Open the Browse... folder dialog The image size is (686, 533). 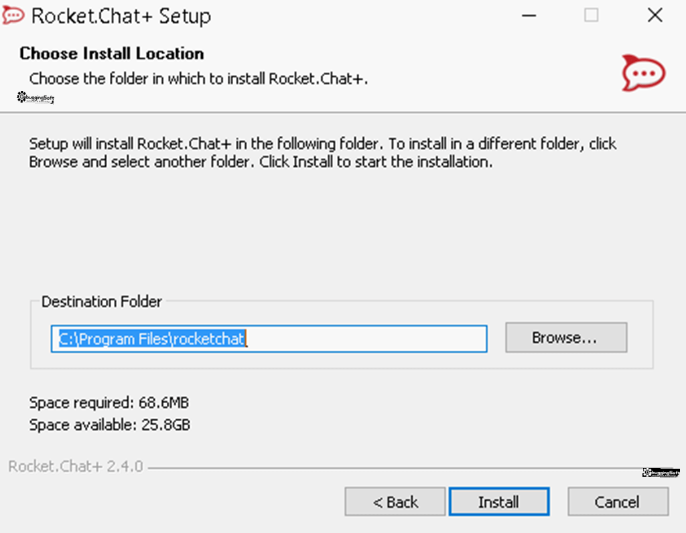566,337
